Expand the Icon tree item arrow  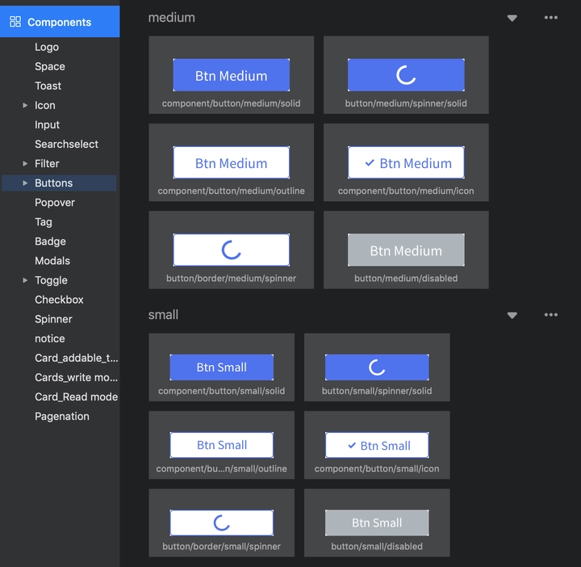[25, 105]
